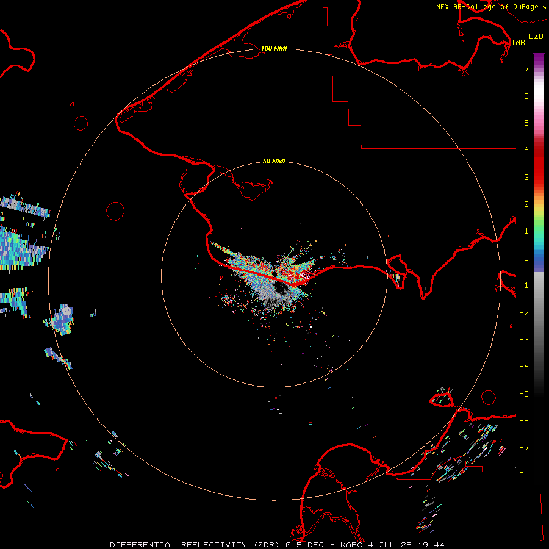
Task: Click the 50 NMI range ring label
Action: 274,161
